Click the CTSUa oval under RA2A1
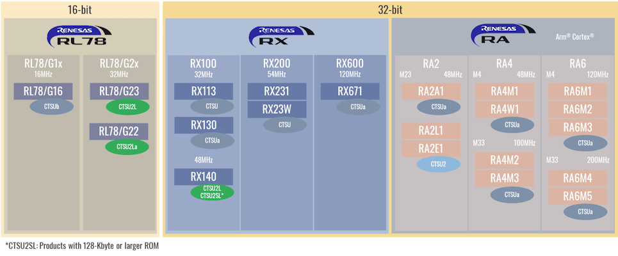This screenshot has width=618, height=256. (439, 107)
